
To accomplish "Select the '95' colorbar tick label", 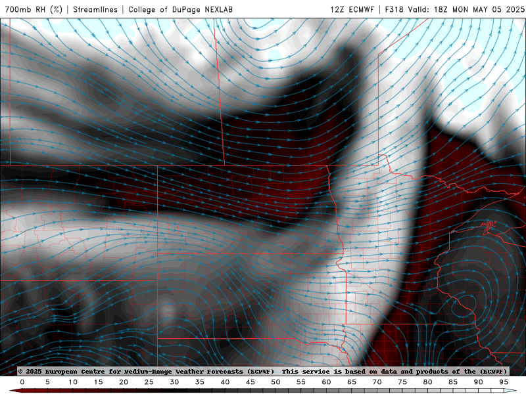I will (x=504, y=382).
